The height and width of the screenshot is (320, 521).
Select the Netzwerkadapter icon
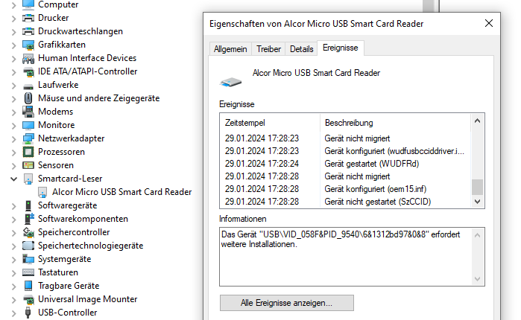(28, 138)
